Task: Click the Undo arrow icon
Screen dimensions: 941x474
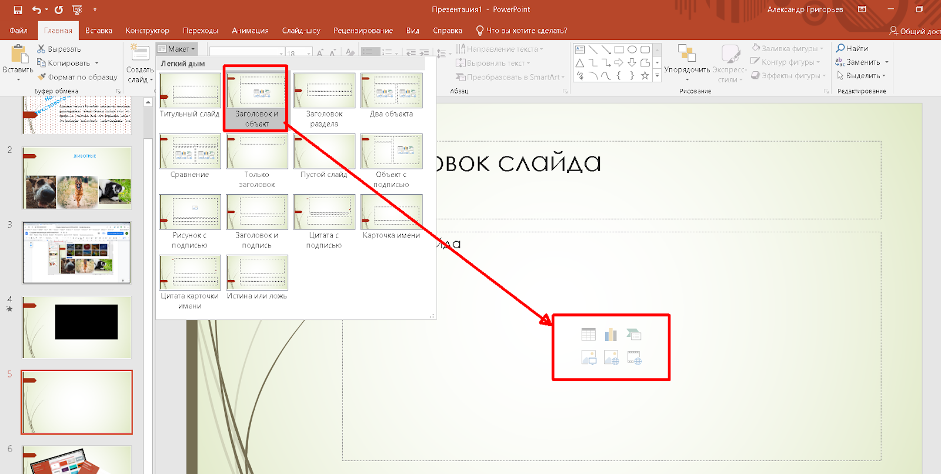Action: [x=36, y=10]
